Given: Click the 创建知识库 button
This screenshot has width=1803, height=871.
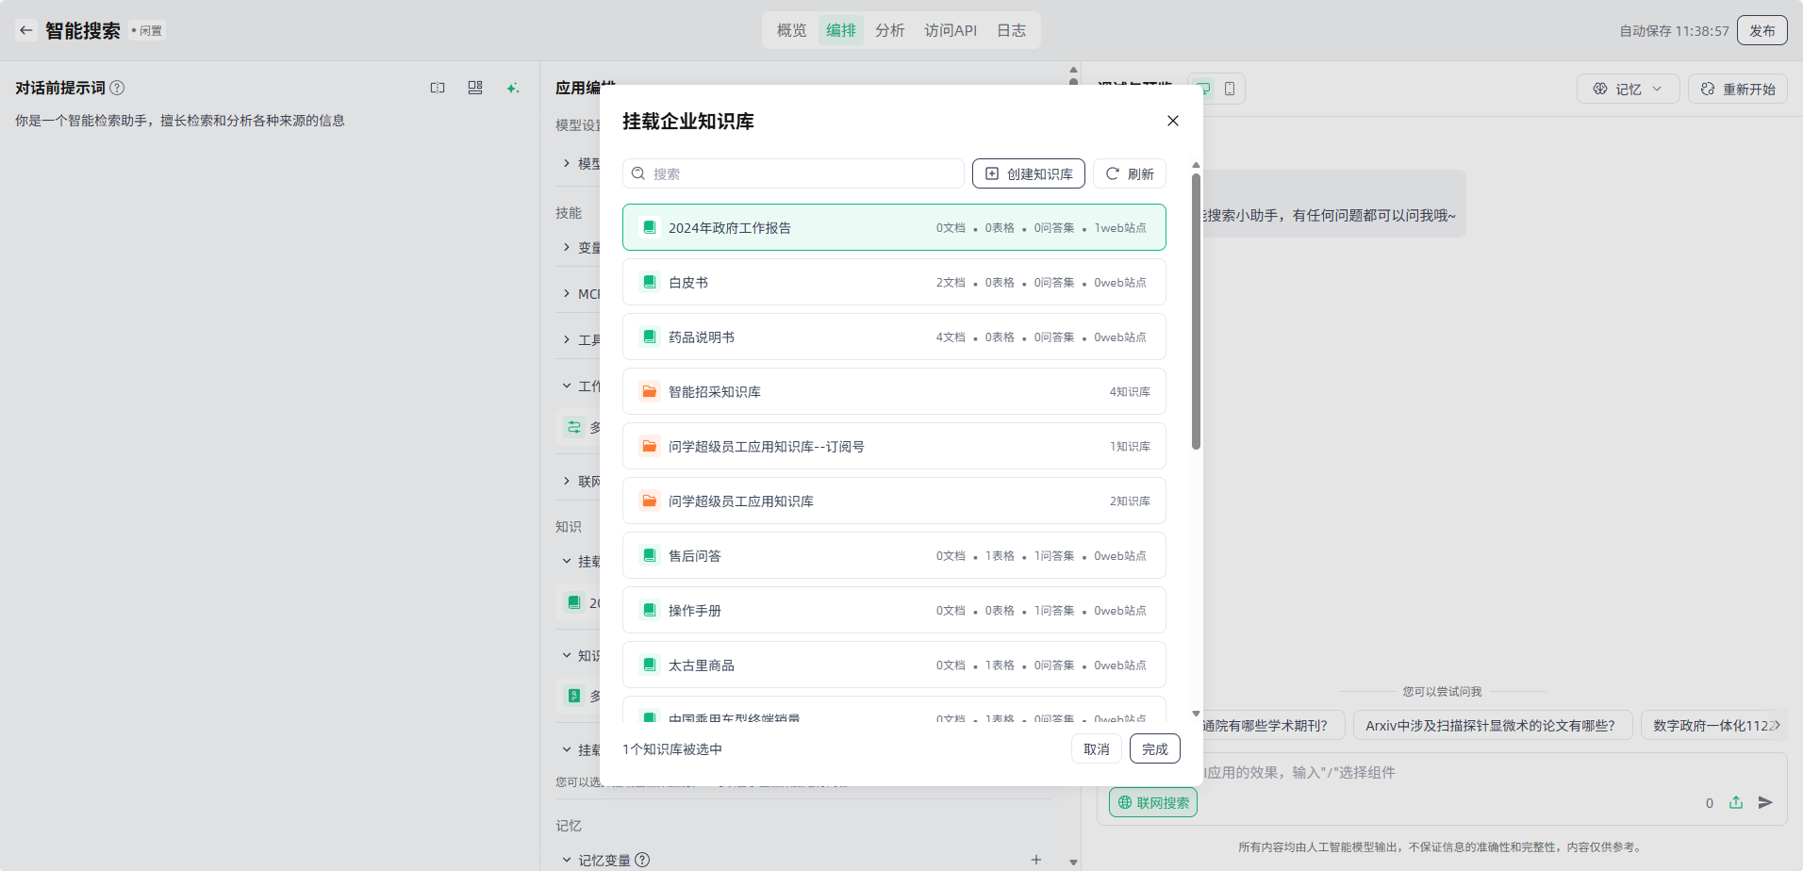Looking at the screenshot, I should pyautogui.click(x=1028, y=173).
